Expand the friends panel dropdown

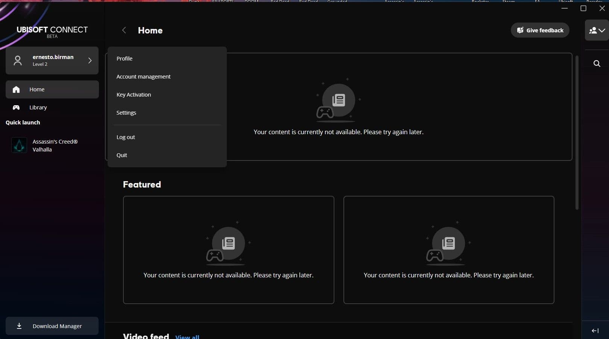point(597,30)
